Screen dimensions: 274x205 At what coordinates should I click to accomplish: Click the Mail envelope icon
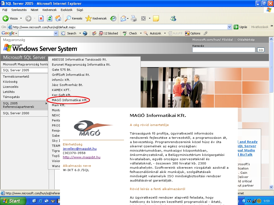click(x=123, y=18)
